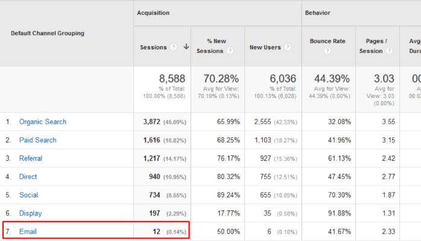Image resolution: width=421 pixels, height=241 pixels.
Task: Open the Referral channel link
Action: pos(31,158)
